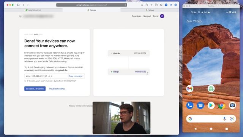243x137 pixels.
Task: Switch to the OctoPi Safari tab
Action: [x=33, y=10]
